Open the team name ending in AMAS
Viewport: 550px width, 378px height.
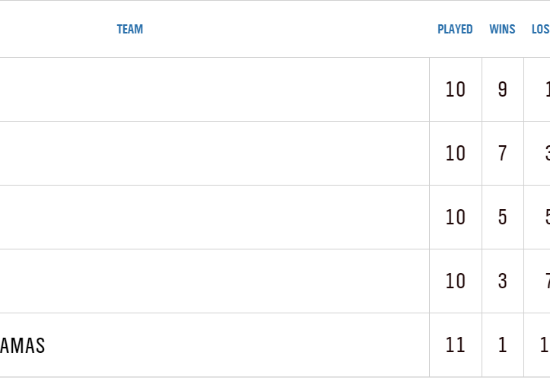click(x=23, y=345)
